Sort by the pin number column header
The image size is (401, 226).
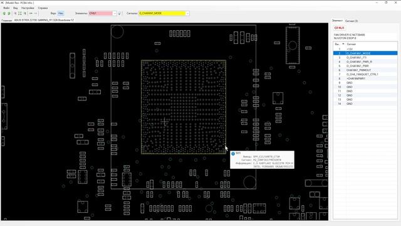pyautogui.click(x=340, y=45)
